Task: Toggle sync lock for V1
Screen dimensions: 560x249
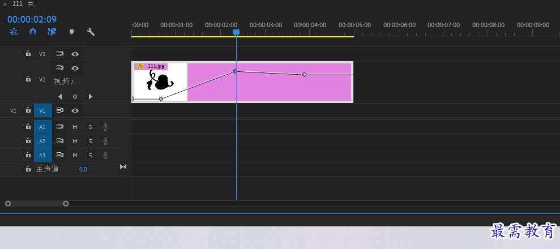Action: click(x=59, y=110)
